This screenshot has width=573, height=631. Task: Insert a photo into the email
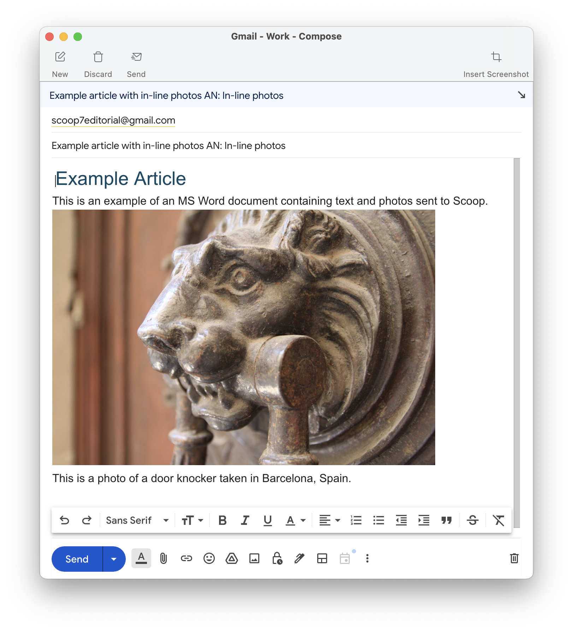pyautogui.click(x=254, y=558)
